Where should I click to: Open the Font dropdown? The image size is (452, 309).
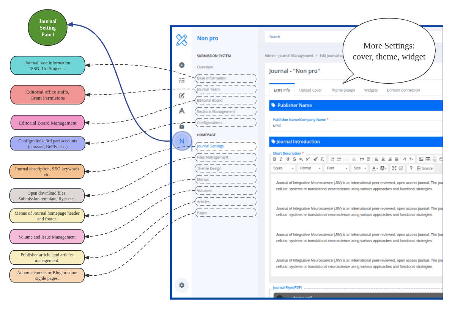pyautogui.click(x=337, y=168)
